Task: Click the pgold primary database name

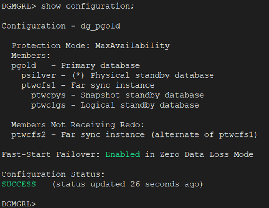Action: pyautogui.click(x=23, y=65)
